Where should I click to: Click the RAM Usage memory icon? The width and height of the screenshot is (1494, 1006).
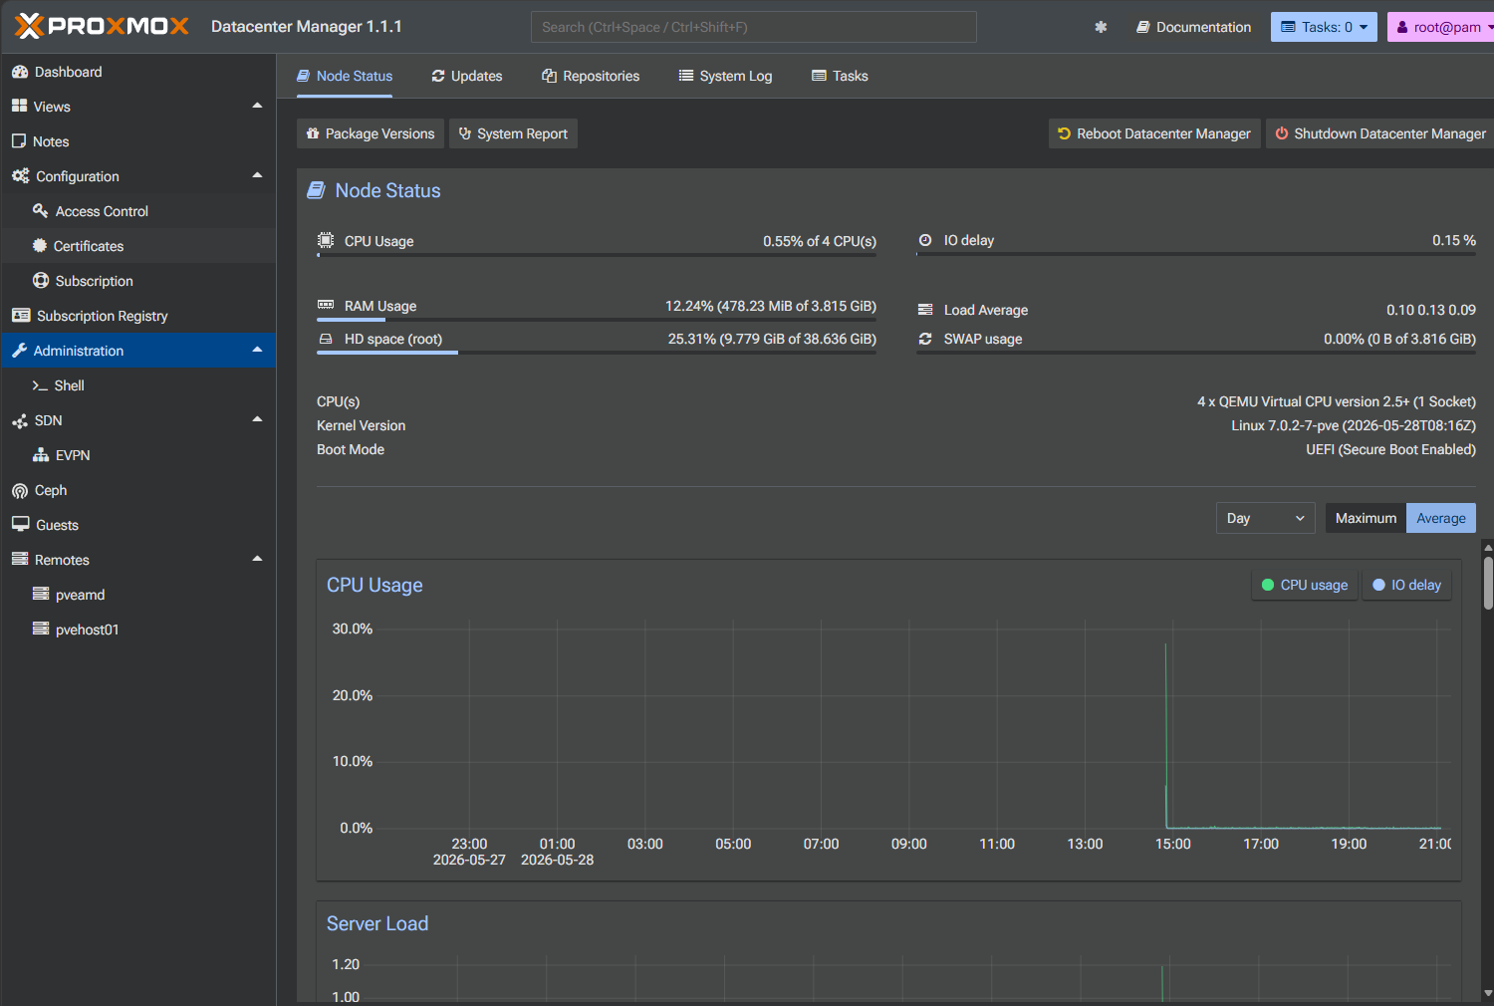[x=326, y=305]
